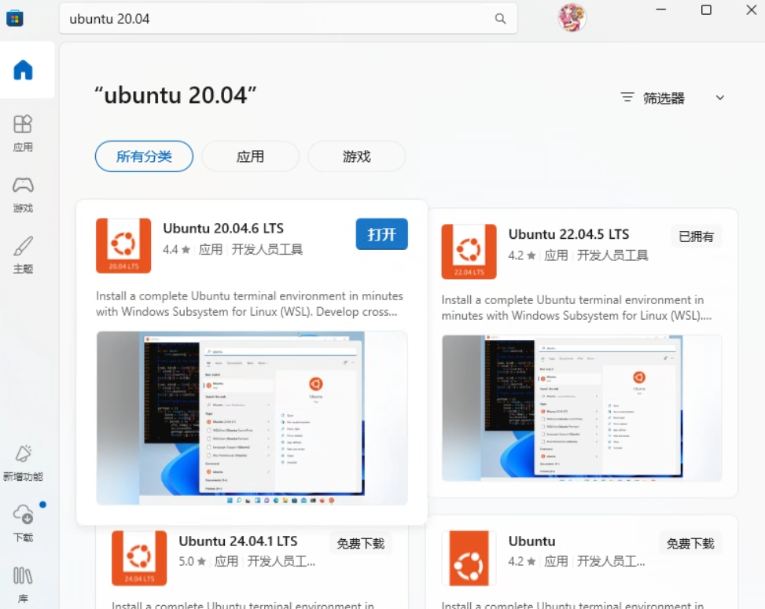Click the Ubuntu 20.04.6 LTS screenshot preview

[x=252, y=418]
